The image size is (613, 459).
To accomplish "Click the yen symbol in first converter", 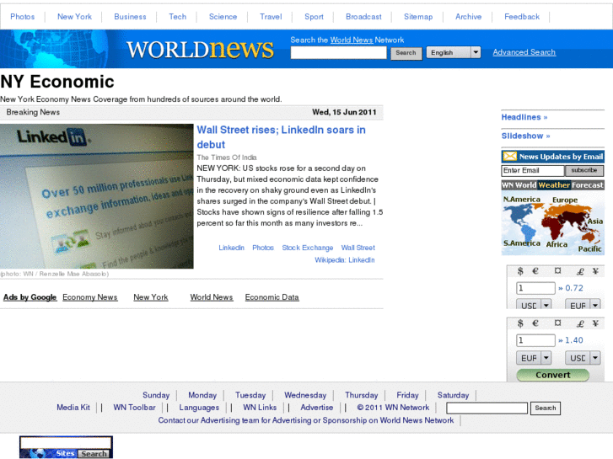I will [x=595, y=271].
